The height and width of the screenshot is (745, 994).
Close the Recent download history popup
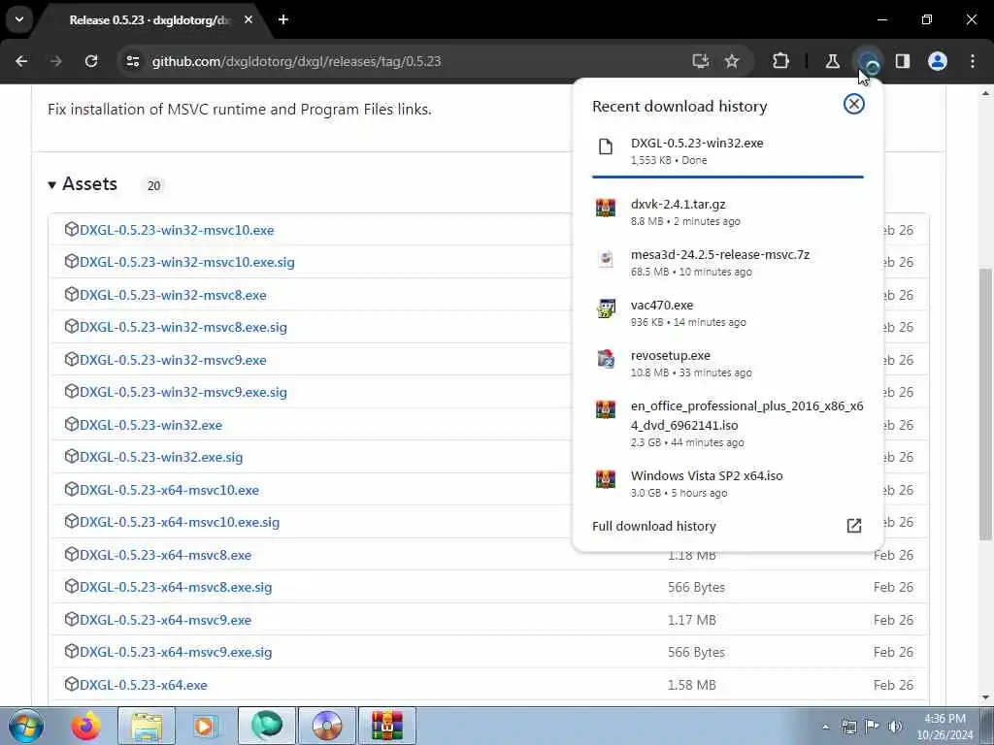click(854, 104)
